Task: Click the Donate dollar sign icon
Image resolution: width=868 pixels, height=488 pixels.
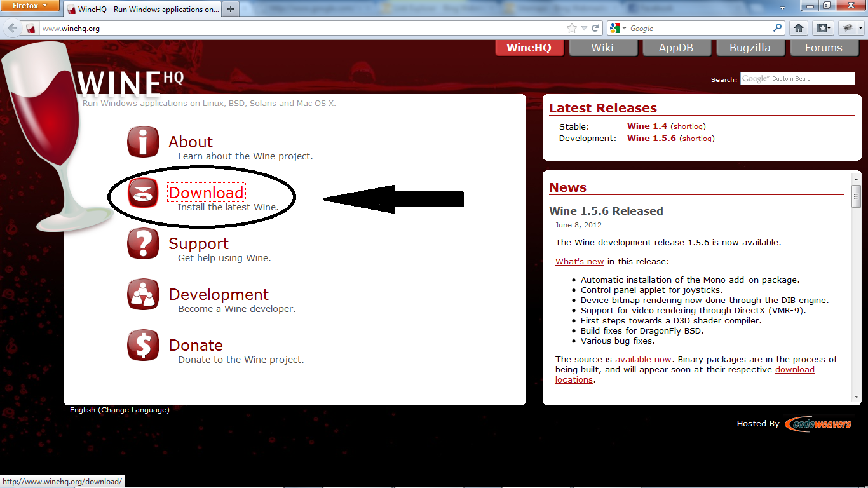Action: click(143, 345)
